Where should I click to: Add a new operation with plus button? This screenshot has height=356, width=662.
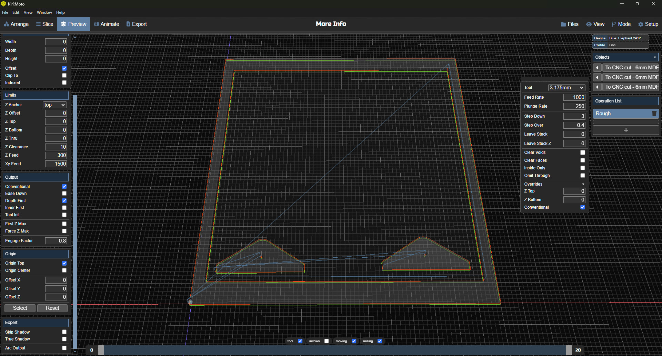pyautogui.click(x=625, y=130)
